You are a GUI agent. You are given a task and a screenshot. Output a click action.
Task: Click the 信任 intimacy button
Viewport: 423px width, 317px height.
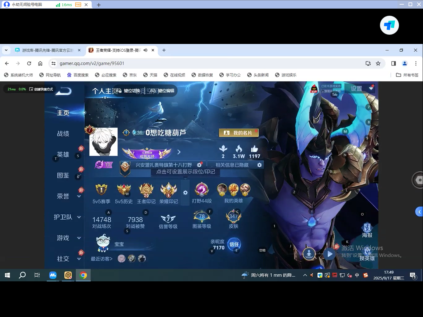[234, 244]
